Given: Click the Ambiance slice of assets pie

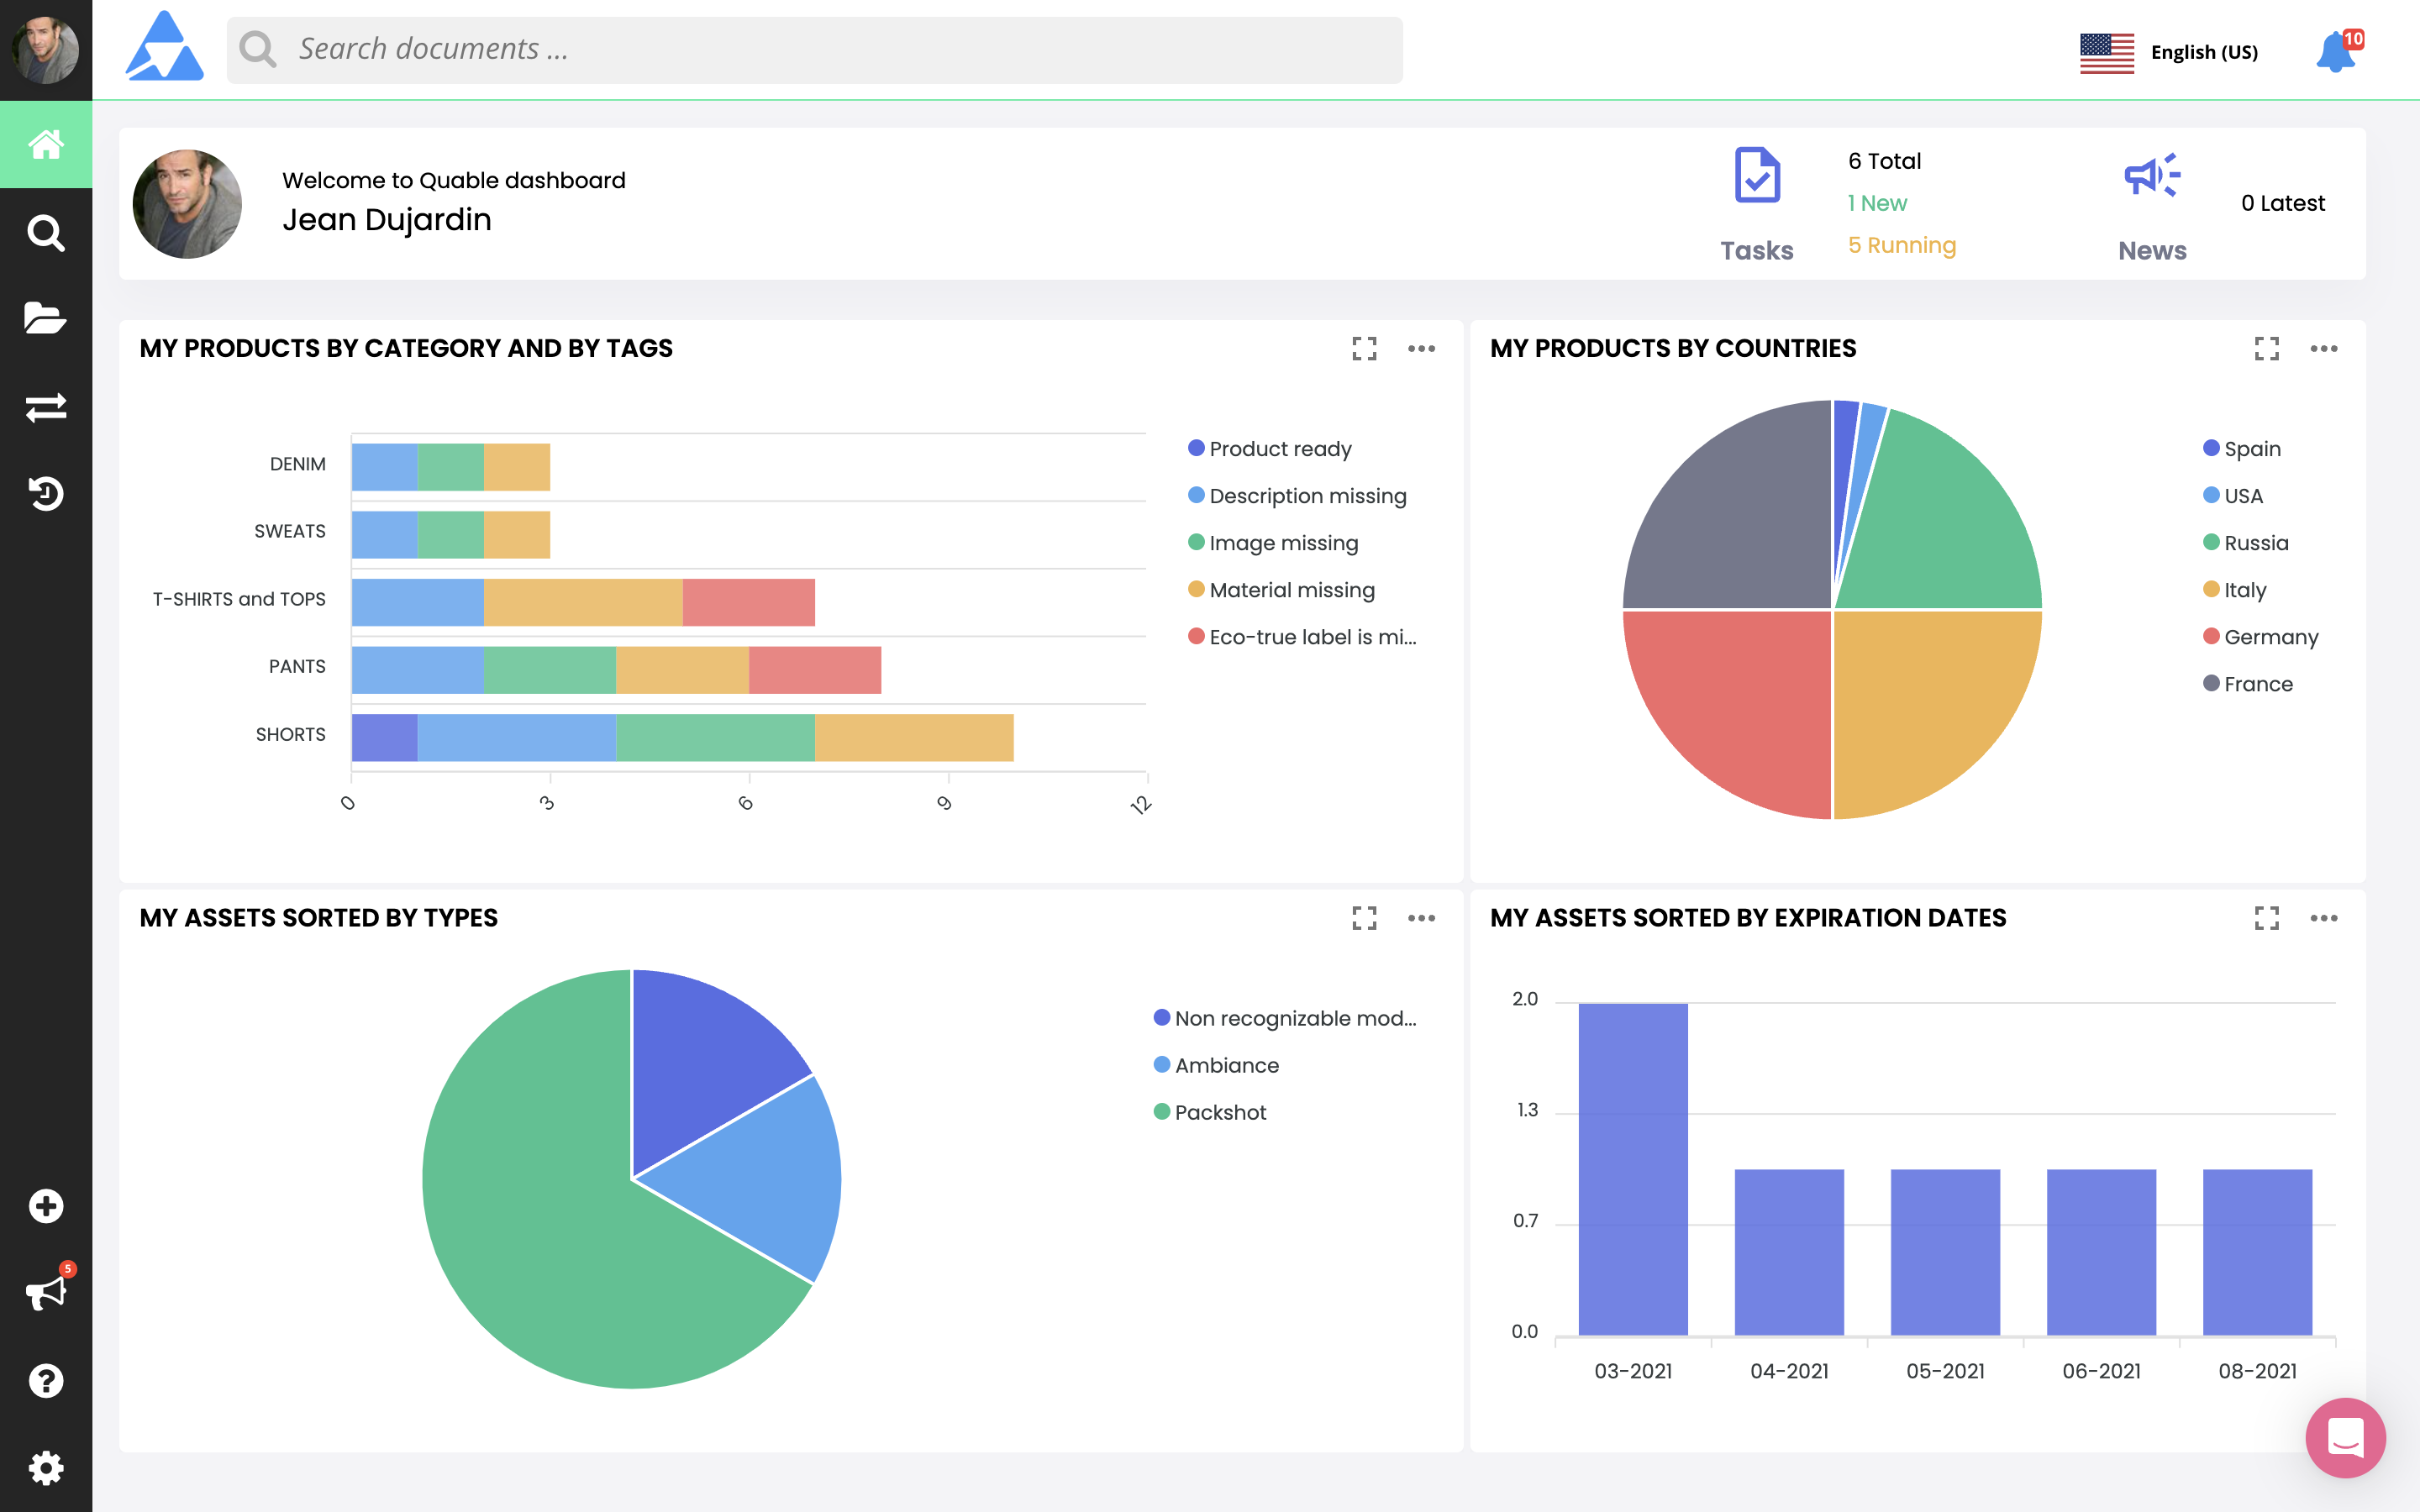Looking at the screenshot, I should (x=760, y=1178).
